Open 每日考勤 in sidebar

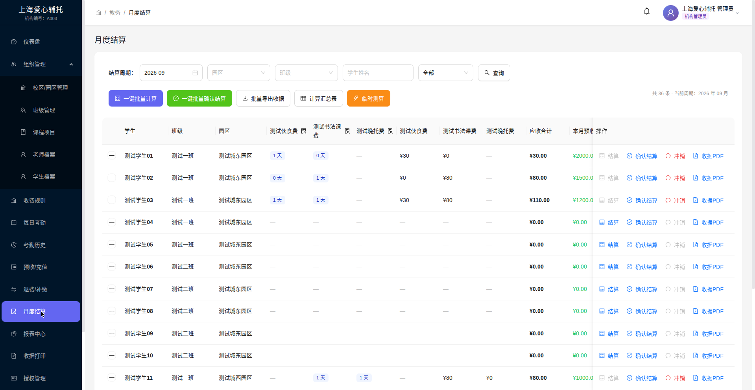pyautogui.click(x=41, y=223)
